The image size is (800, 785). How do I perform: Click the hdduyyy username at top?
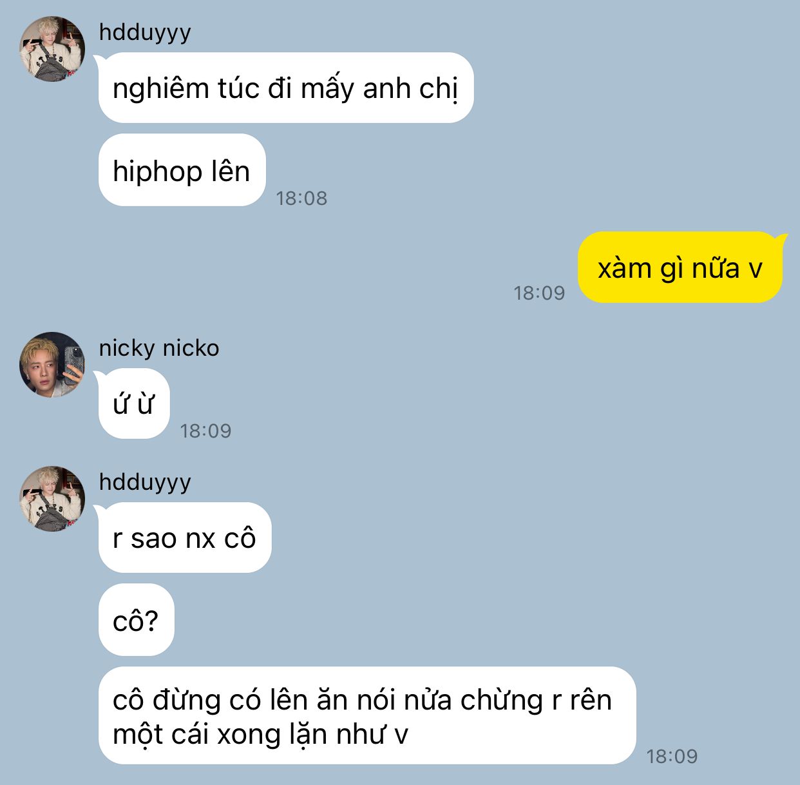tap(145, 32)
